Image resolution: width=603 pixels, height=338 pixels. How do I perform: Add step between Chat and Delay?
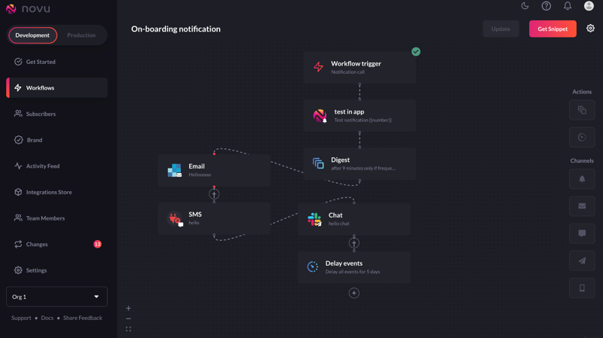(354, 243)
